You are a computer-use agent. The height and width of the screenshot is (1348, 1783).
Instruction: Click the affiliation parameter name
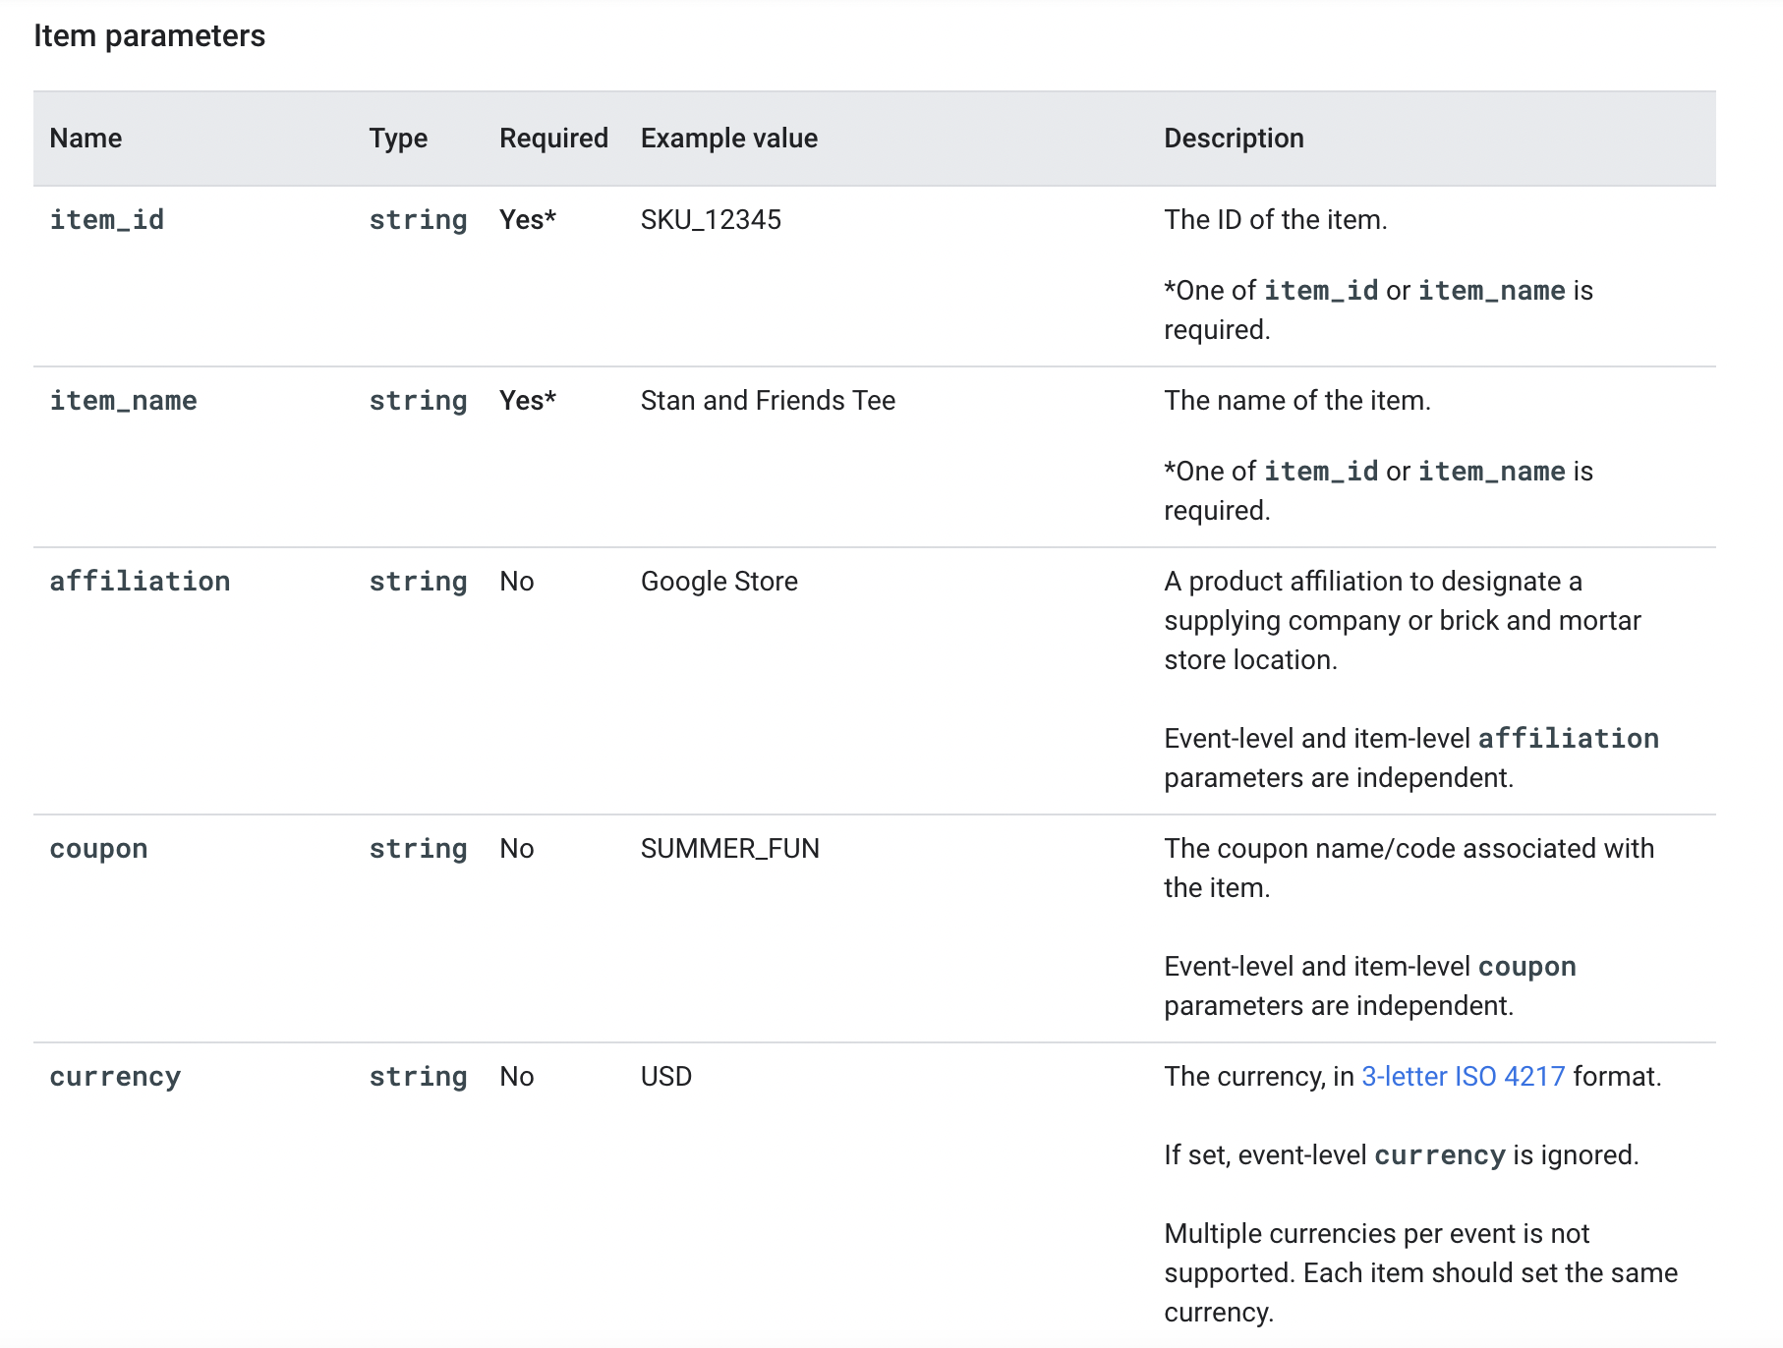(141, 581)
